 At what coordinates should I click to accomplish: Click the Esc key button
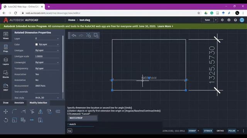(x=69, y=131)
